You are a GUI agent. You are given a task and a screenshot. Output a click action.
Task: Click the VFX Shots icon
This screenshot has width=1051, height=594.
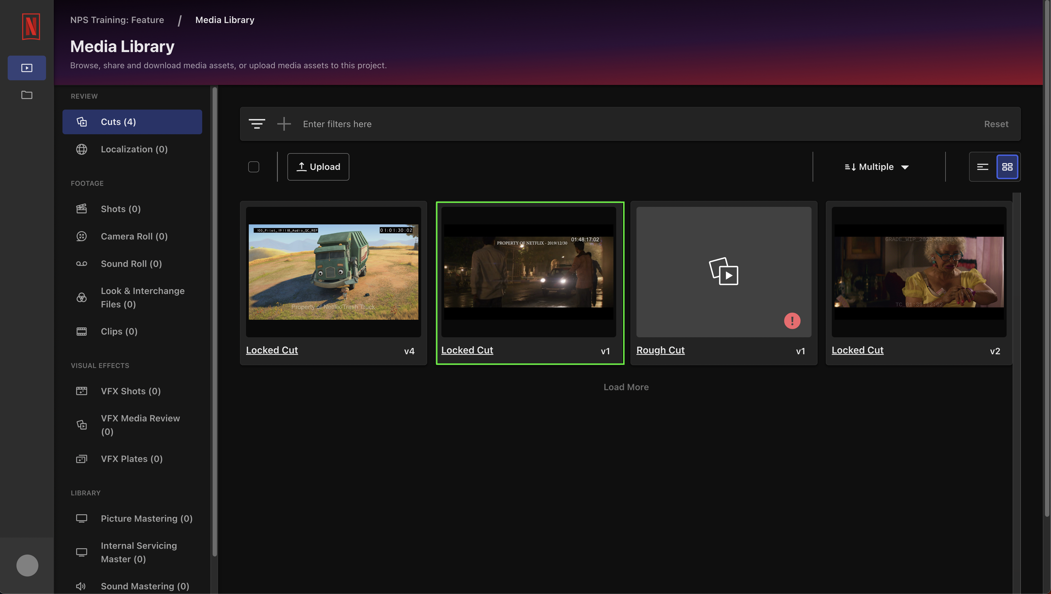[82, 391]
